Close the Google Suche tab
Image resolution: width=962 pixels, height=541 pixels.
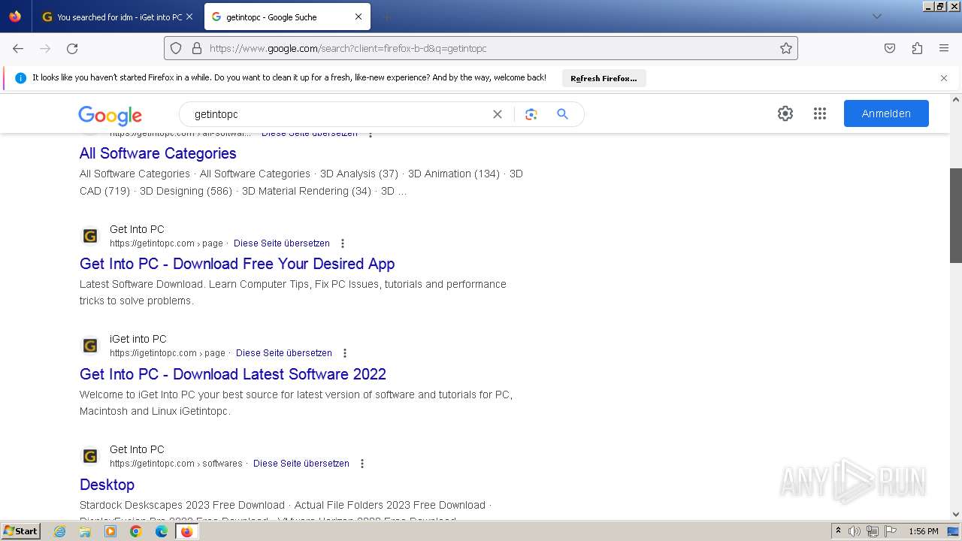(x=358, y=17)
